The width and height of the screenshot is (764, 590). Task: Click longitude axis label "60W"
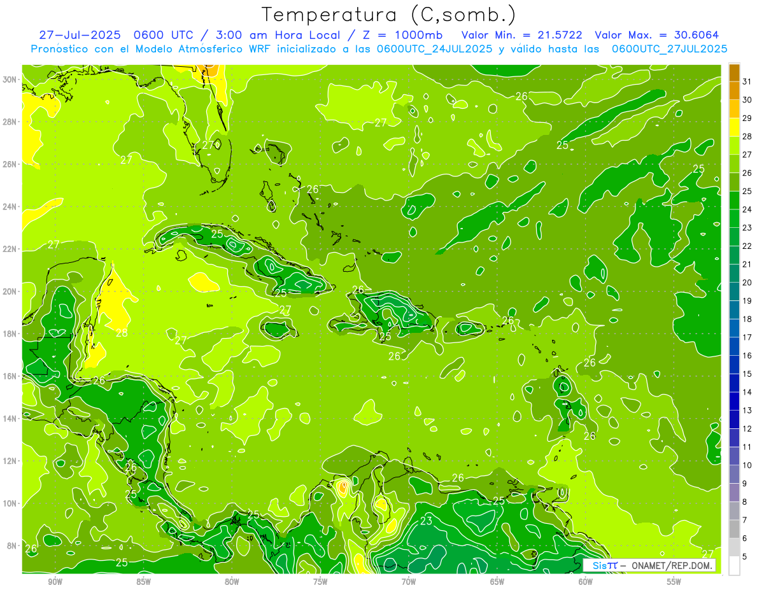586,582
